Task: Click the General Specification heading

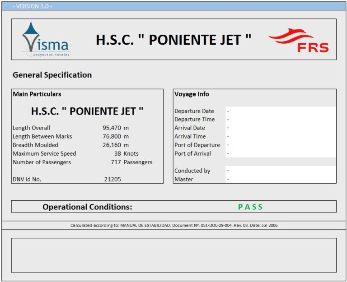Action: pyautogui.click(x=52, y=75)
